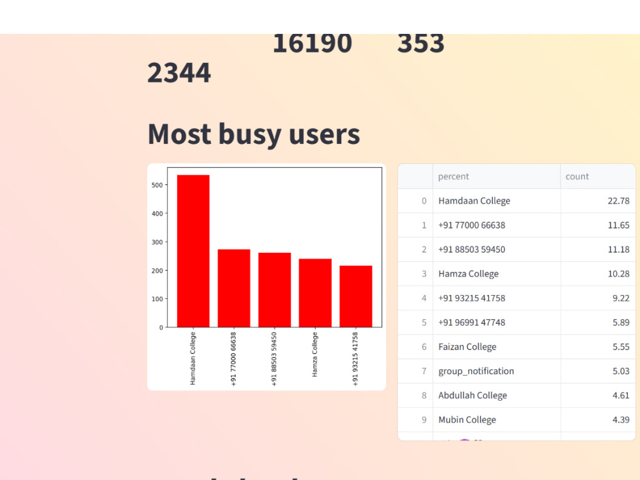Click the 16190 statistic value
Image resolution: width=640 pixels, height=480 pixels.
(x=312, y=44)
